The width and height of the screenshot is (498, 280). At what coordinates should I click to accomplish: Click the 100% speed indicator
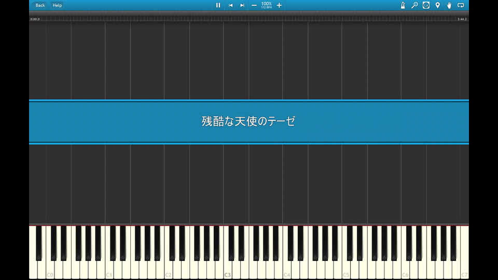coord(267,5)
